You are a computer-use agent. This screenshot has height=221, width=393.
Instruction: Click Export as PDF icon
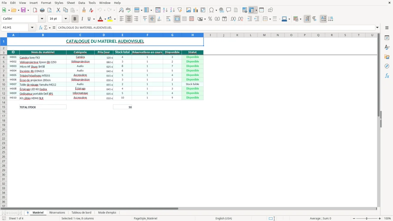35,10
